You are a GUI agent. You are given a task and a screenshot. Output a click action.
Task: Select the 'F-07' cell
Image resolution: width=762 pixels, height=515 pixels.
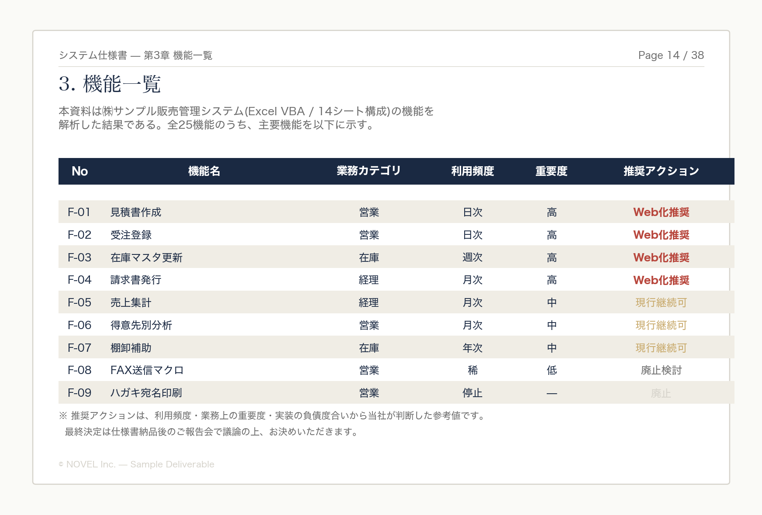pyautogui.click(x=79, y=348)
